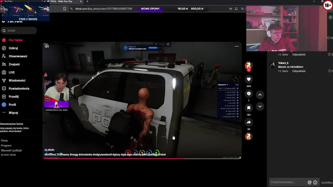Like the video with the heart icon
The image size is (333, 187).
click(249, 79)
